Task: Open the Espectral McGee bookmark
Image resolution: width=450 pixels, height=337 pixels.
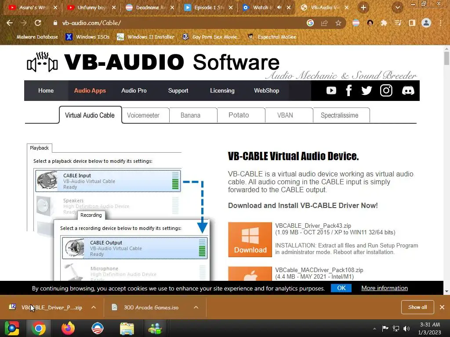Action: 272,37
